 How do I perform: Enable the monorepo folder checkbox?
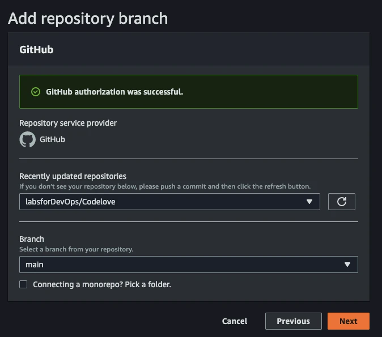23,284
